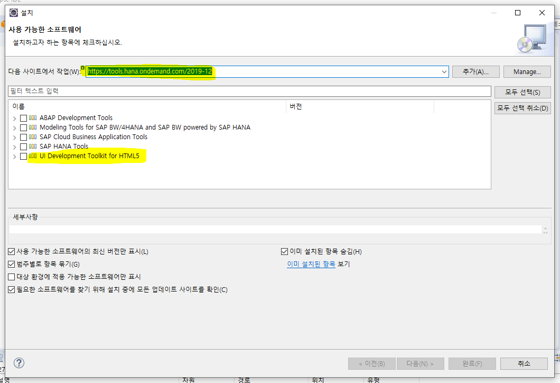Expand the SAP HANA Tools node
The image size is (560, 383).
pos(15,147)
